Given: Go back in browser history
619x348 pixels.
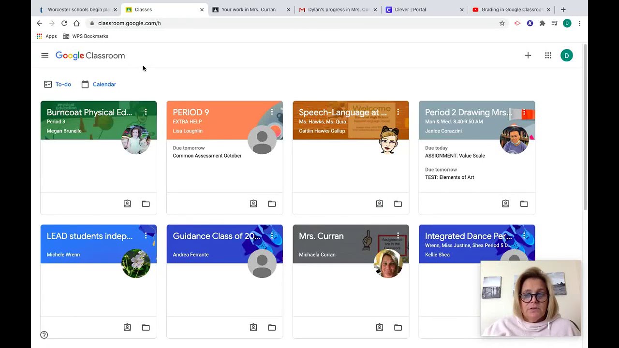Looking at the screenshot, I should pyautogui.click(x=40, y=23).
